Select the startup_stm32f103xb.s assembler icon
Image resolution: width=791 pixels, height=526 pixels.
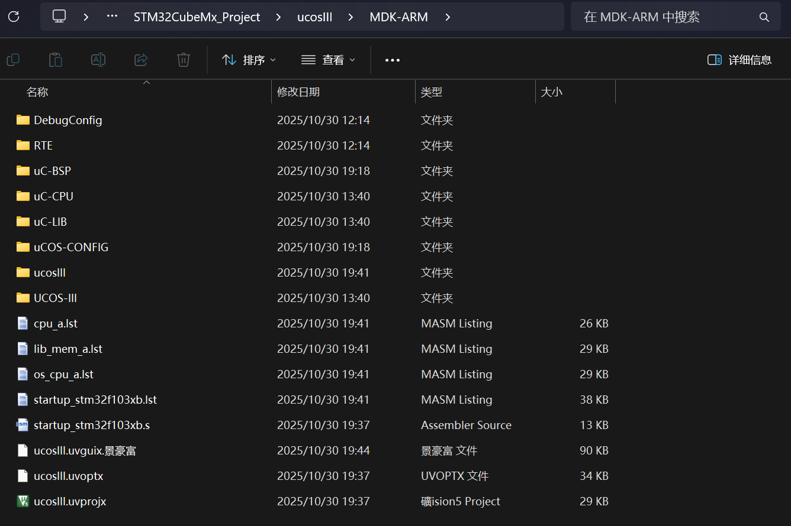click(22, 425)
